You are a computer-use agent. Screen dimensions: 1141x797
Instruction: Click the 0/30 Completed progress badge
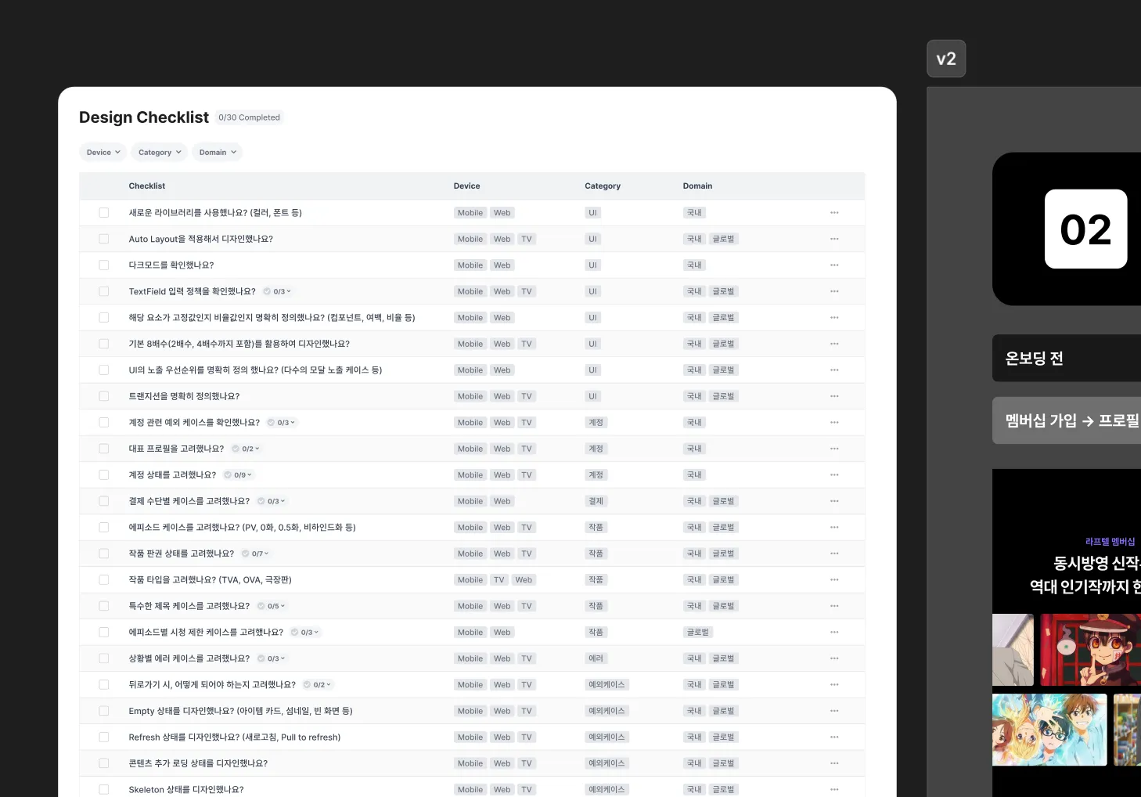pyautogui.click(x=249, y=117)
